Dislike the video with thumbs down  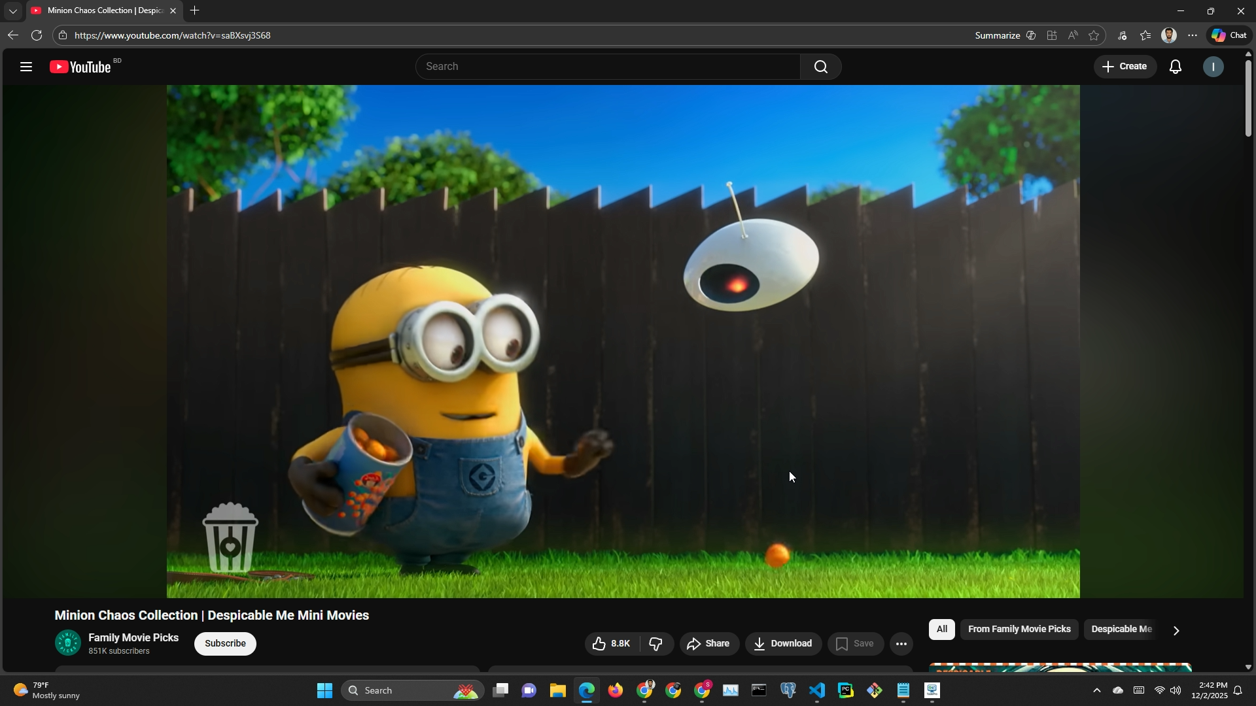[x=655, y=644]
